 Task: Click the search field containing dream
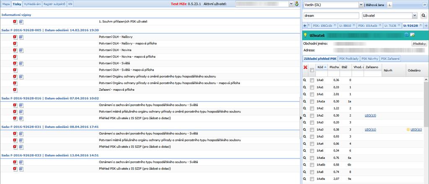pos(331,16)
